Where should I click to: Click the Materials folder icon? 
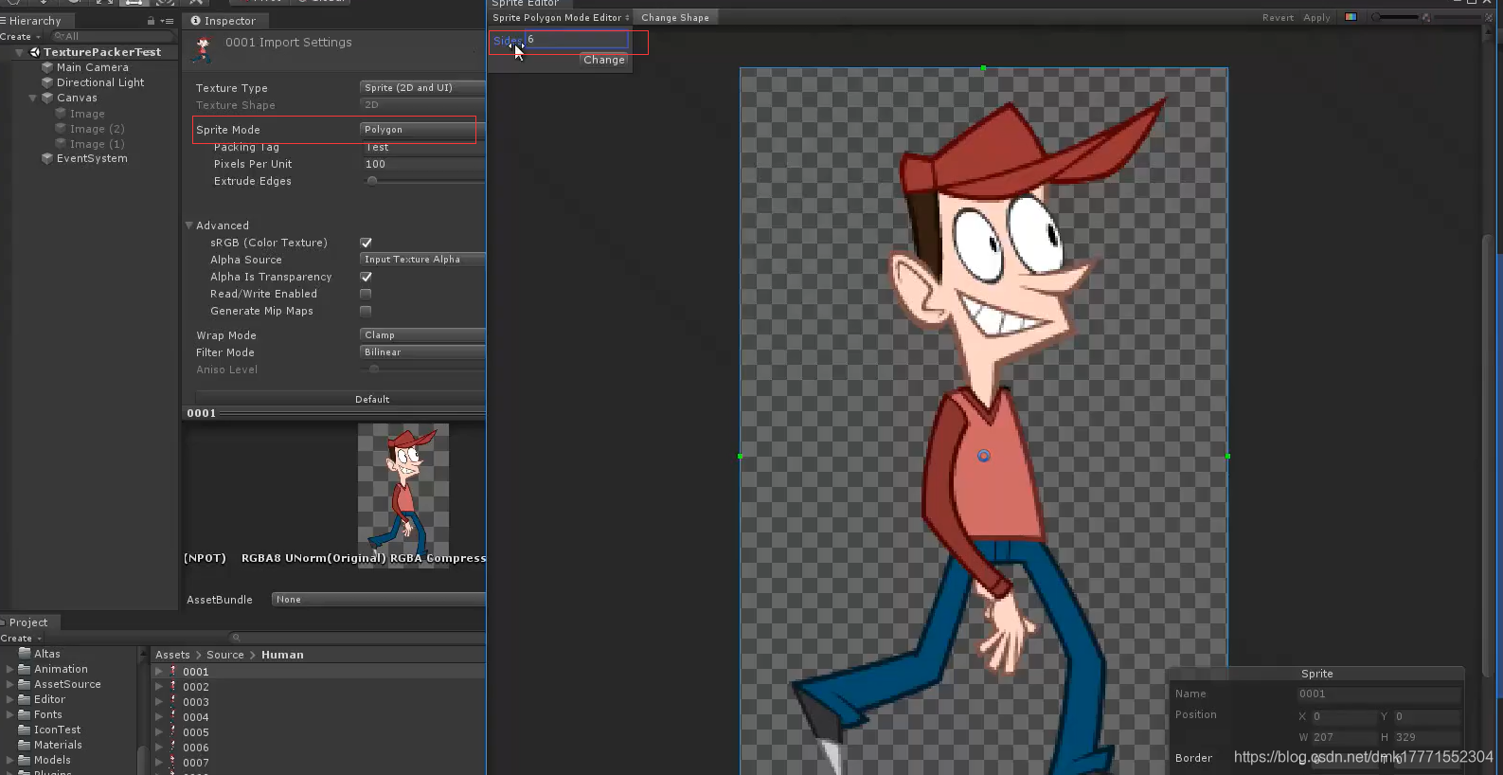pyautogui.click(x=26, y=745)
